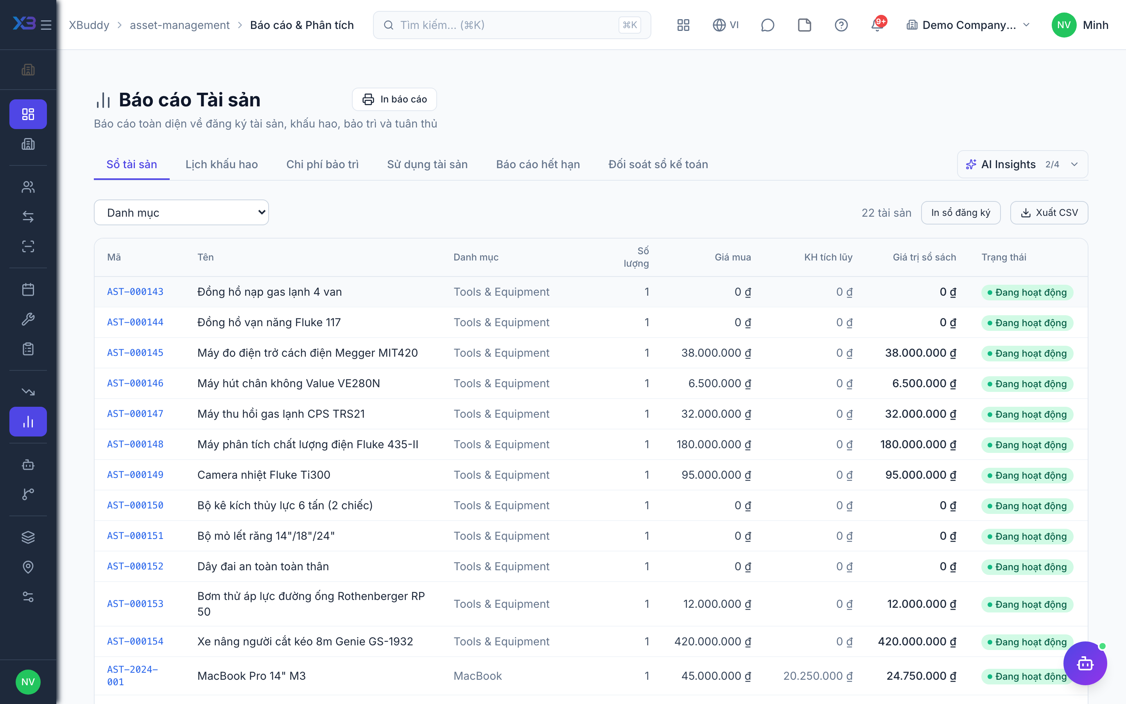
Task: Open the scan icon in sidebar
Action: click(x=28, y=246)
